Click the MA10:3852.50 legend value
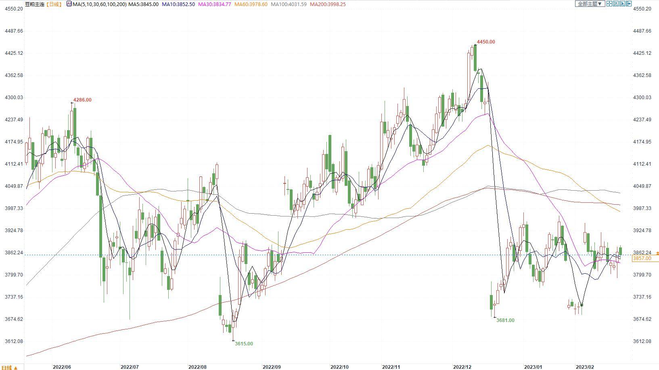The width and height of the screenshot is (659, 370). [x=178, y=4]
